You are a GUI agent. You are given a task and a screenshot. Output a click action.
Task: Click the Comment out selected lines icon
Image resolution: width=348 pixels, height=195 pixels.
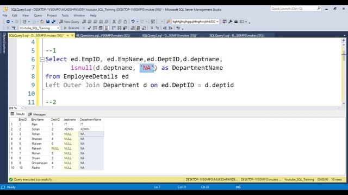point(152,28)
